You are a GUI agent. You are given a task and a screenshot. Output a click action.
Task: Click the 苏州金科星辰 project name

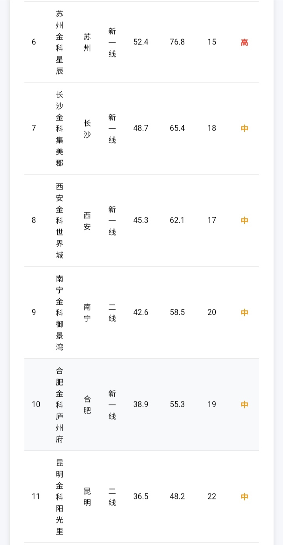pos(59,42)
